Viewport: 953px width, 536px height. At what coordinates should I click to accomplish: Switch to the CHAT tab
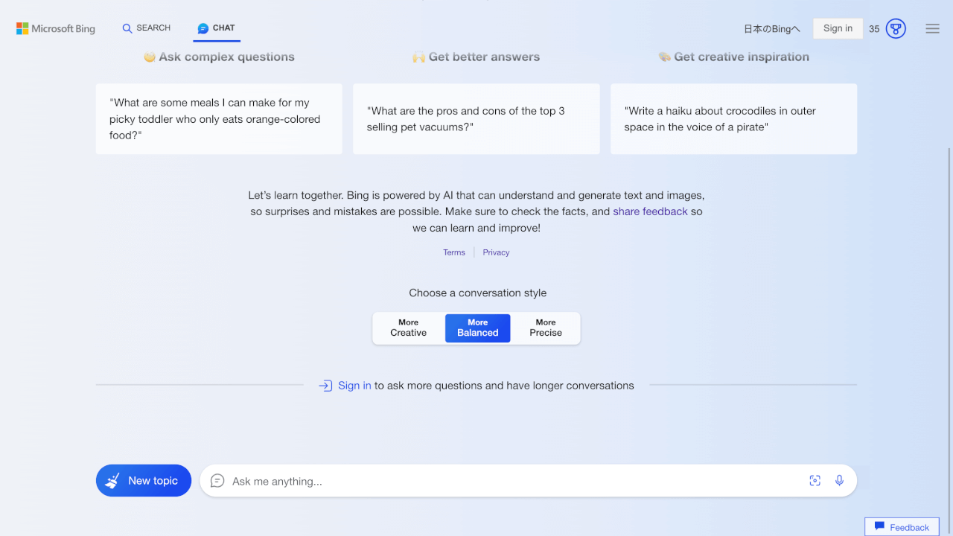click(217, 28)
